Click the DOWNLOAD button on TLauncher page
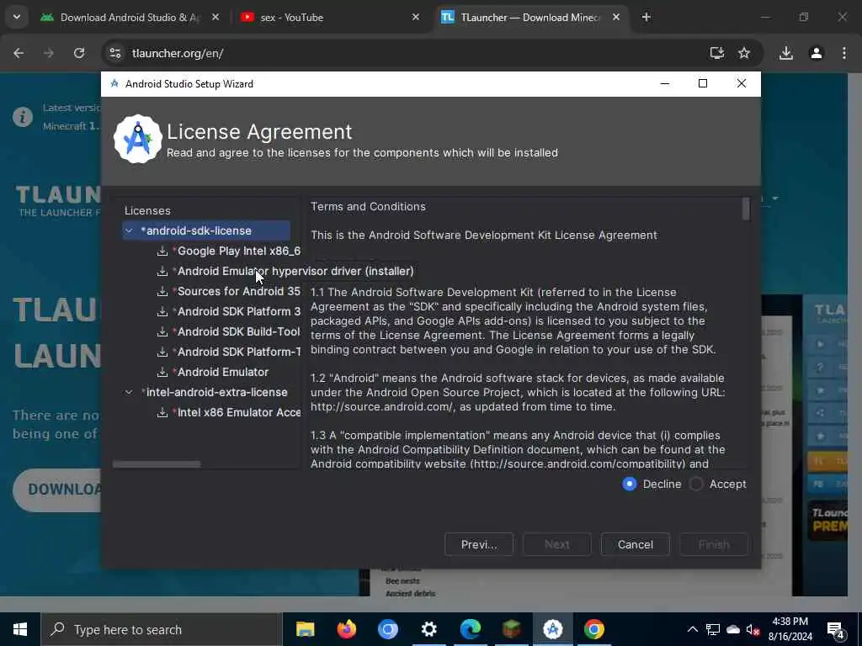The width and height of the screenshot is (862, 646). click(57, 490)
